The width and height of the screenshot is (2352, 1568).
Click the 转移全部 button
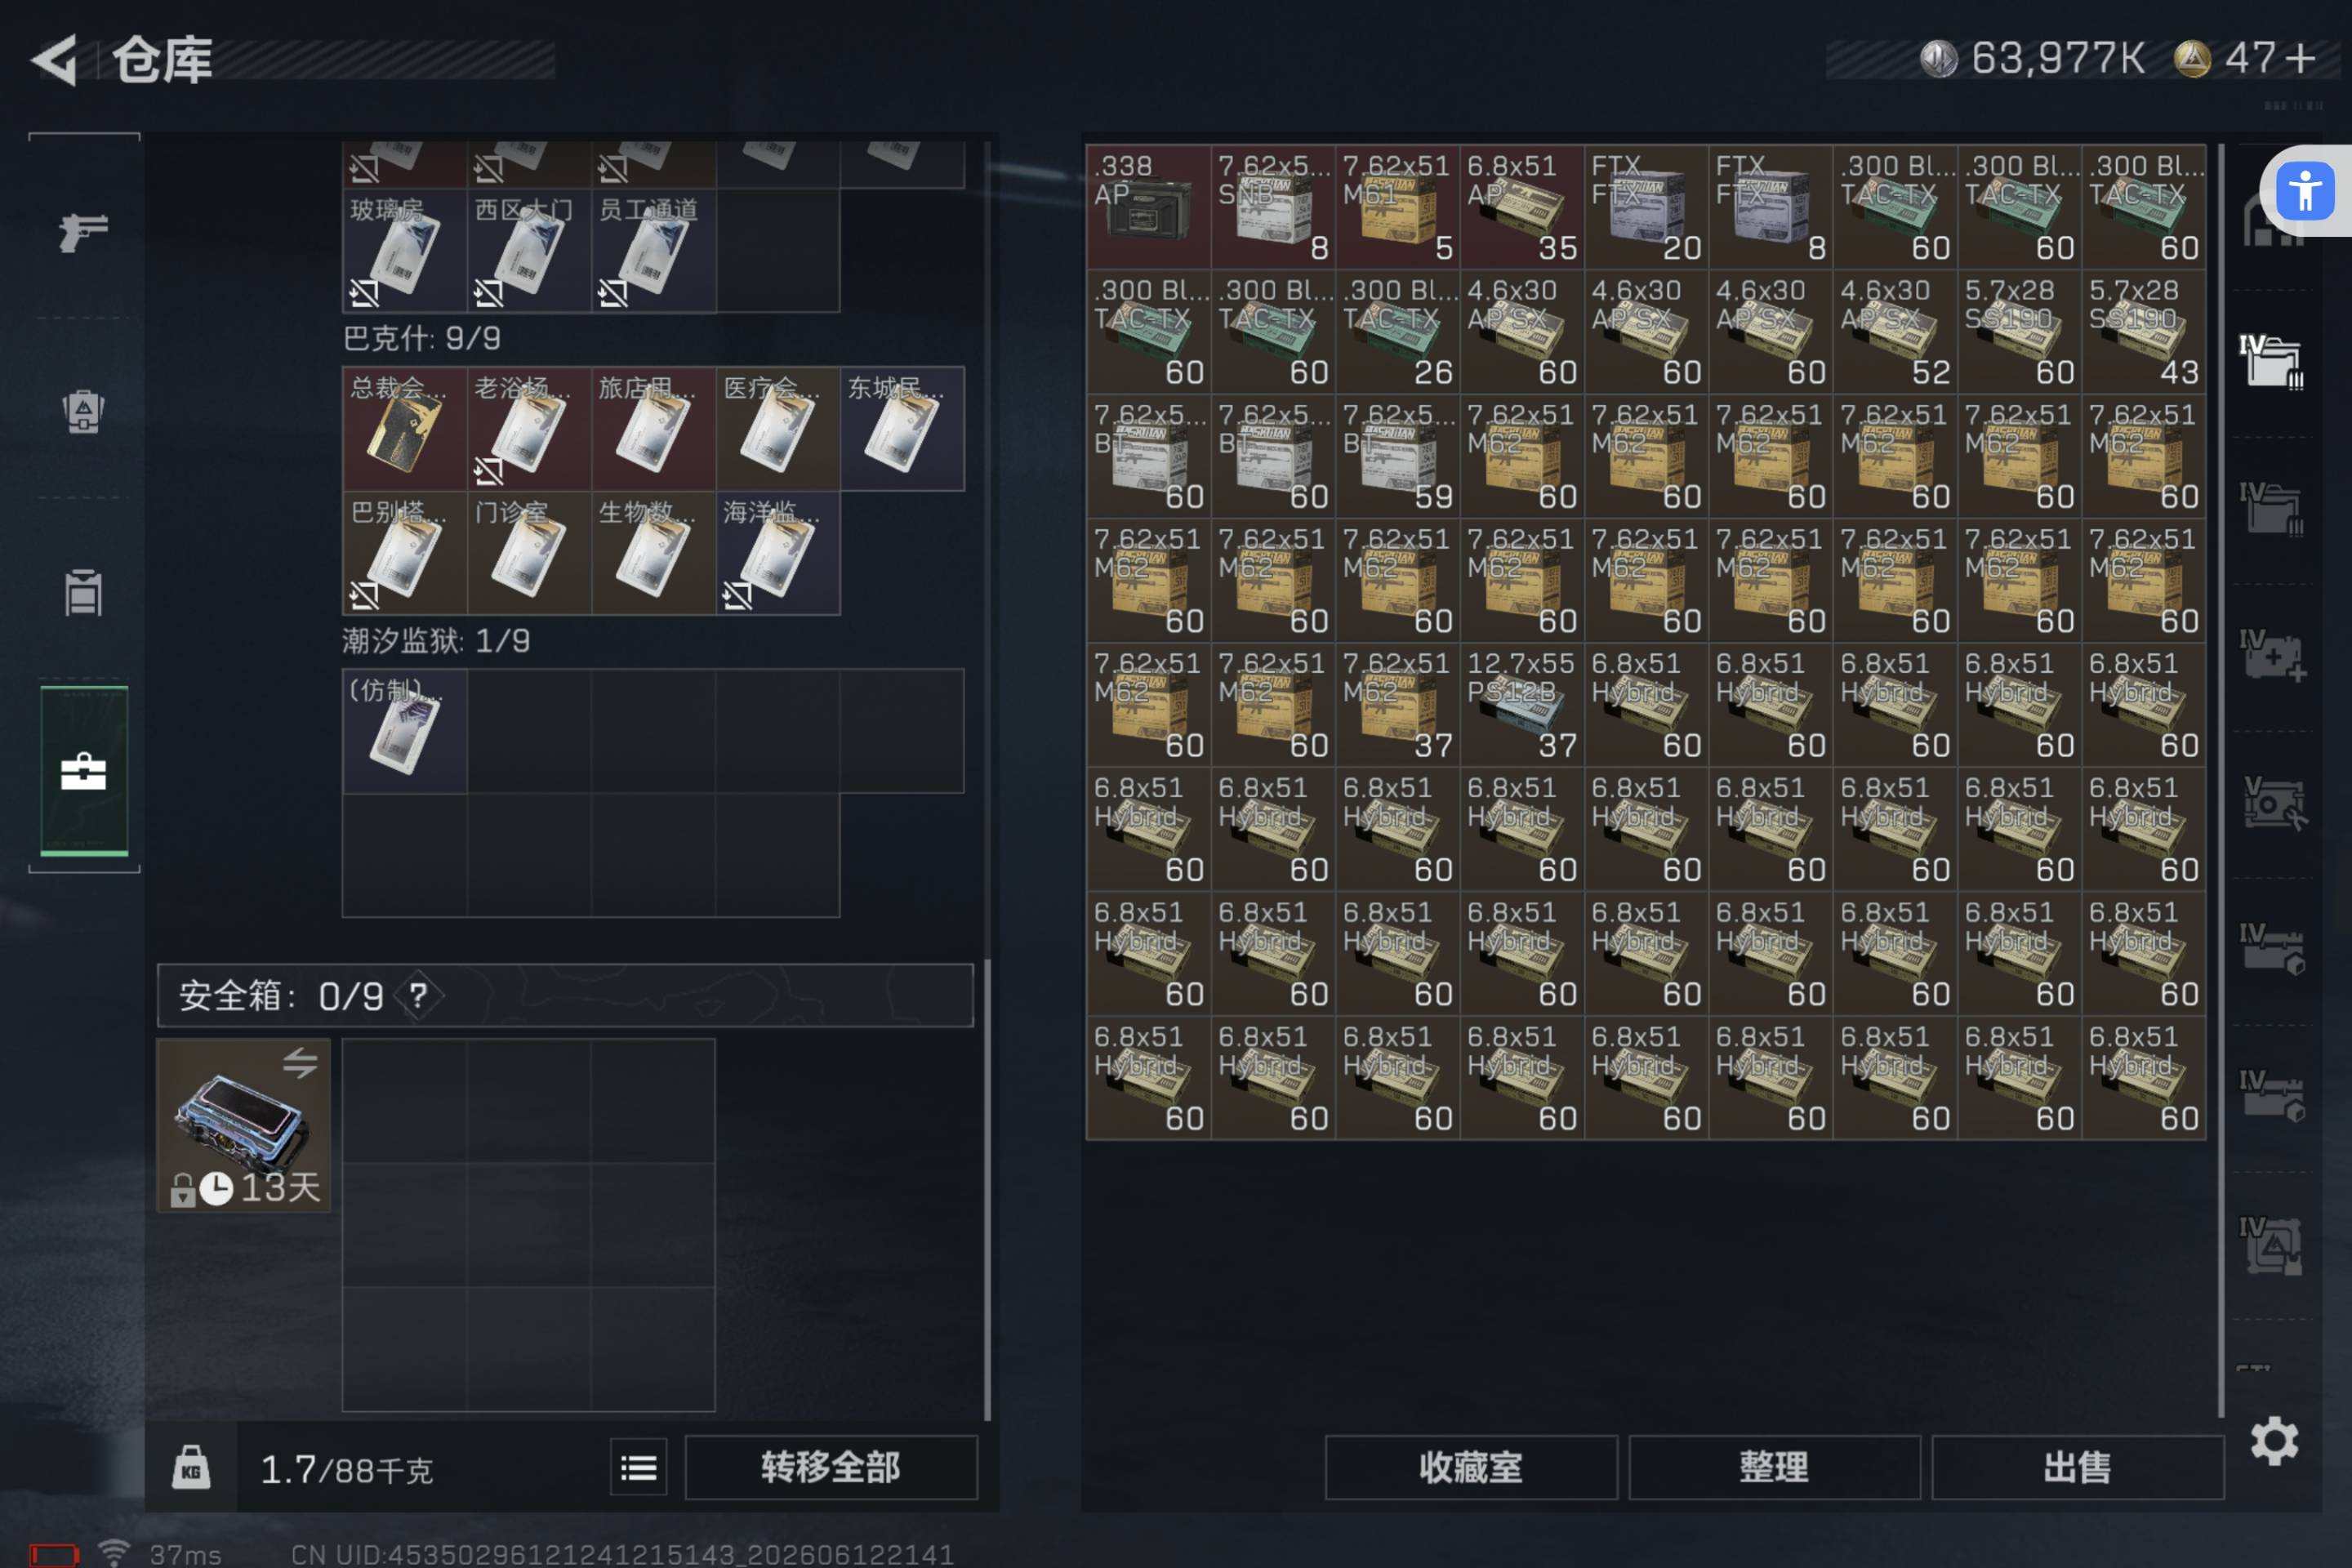[830, 1467]
